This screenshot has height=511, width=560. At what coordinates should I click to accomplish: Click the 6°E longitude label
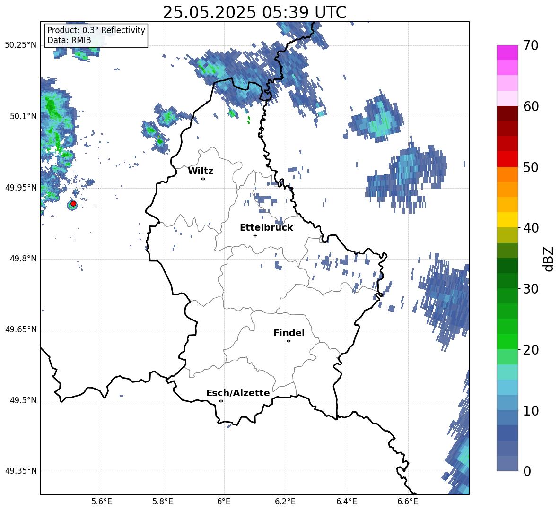point(224,502)
